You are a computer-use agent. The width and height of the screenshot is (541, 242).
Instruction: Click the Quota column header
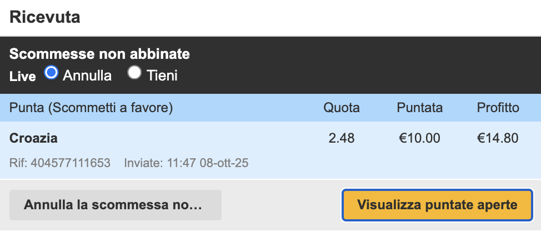coord(342,108)
